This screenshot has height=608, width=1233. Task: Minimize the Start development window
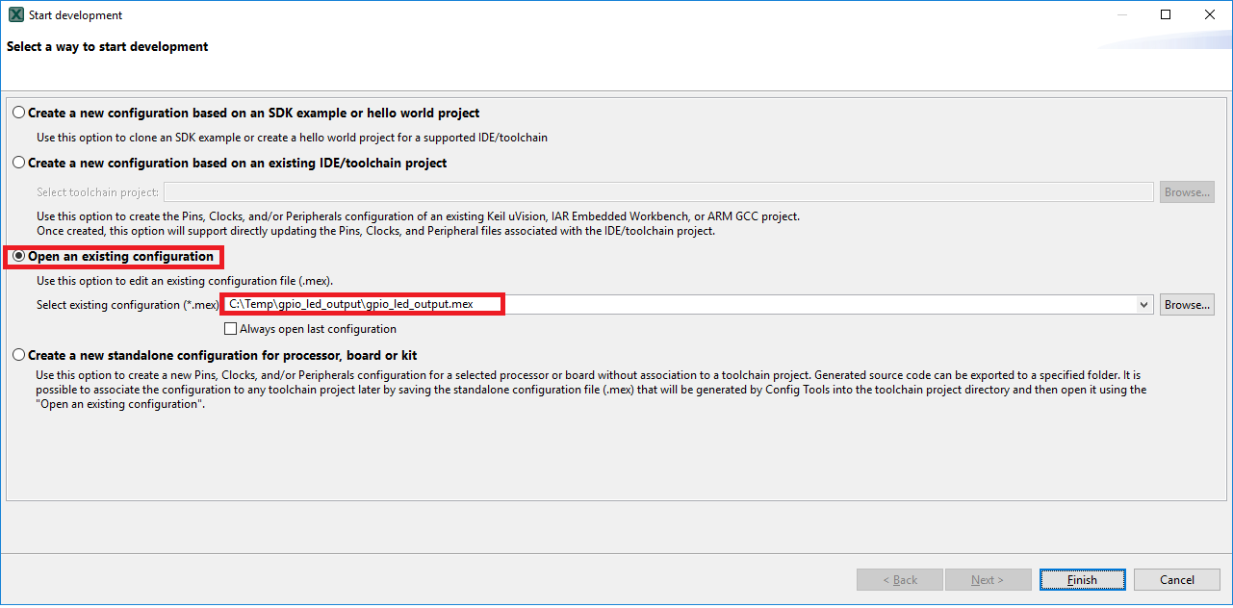pos(1121,15)
